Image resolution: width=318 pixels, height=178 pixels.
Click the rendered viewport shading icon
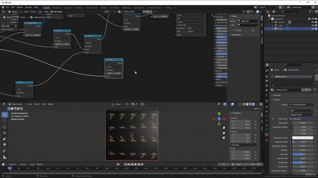[253, 104]
